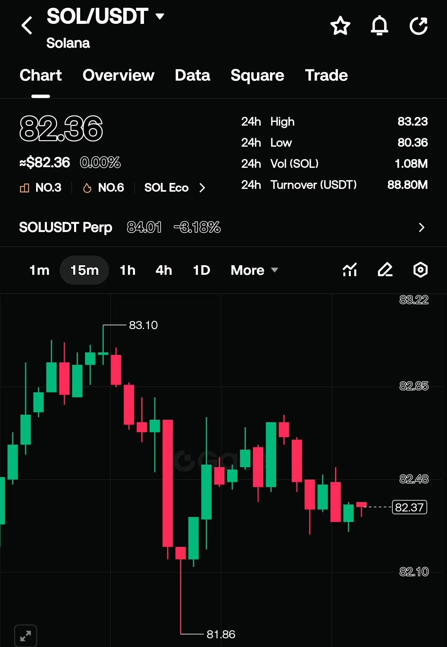Screen dimensions: 447x647
Task: Go to the Square tab
Action: click(257, 75)
